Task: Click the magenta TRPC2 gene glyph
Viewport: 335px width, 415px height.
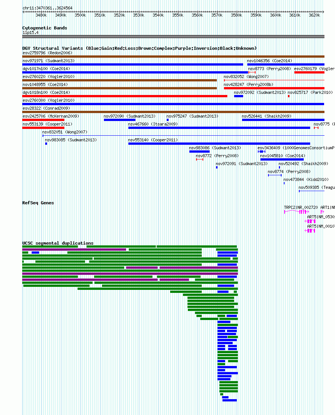Action: click(297, 212)
